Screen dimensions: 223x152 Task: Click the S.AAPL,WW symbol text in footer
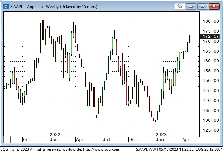(146, 149)
